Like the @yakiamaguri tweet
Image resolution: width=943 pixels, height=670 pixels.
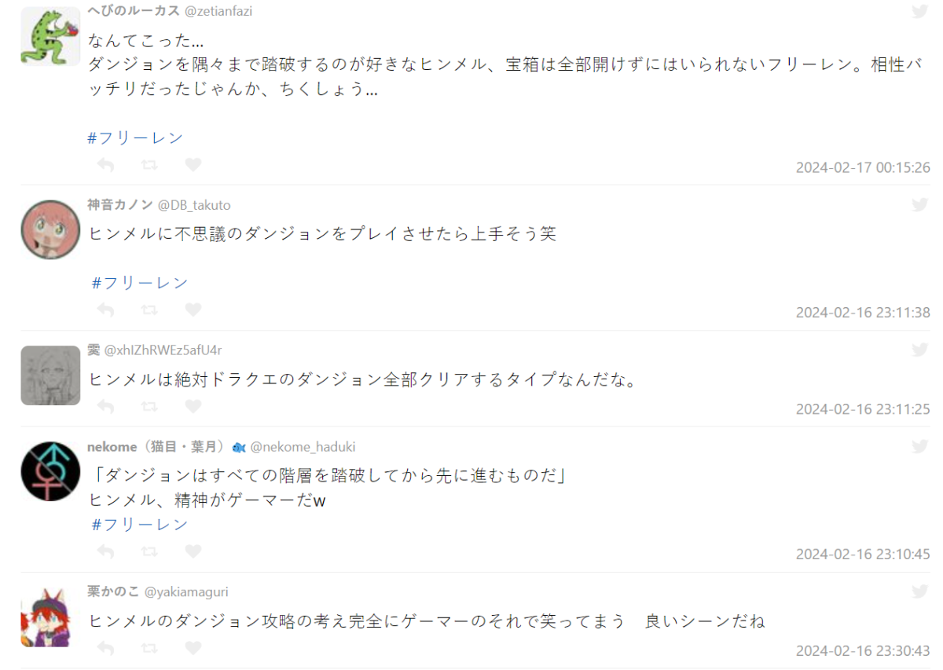[x=193, y=648]
